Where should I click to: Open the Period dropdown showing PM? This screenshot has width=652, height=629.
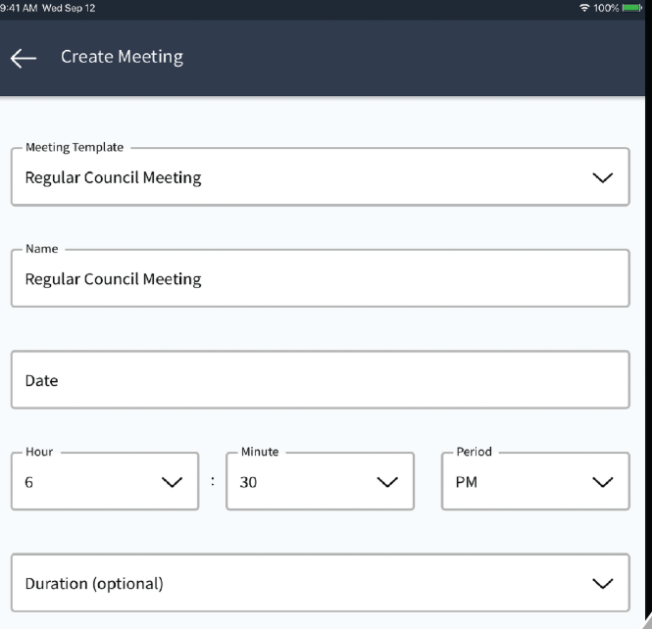tap(510, 482)
